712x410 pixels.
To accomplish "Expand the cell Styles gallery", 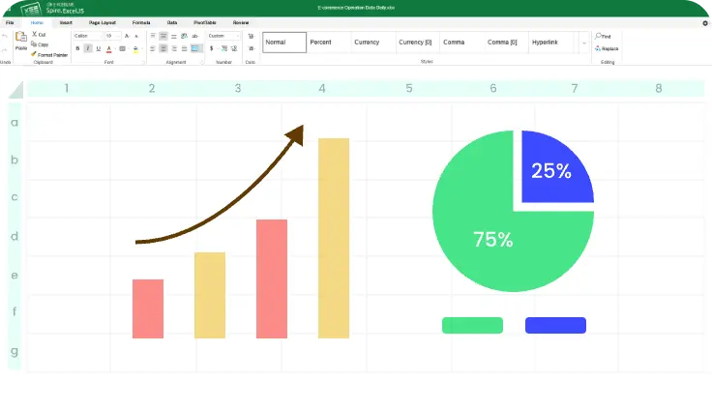I will [x=584, y=43].
